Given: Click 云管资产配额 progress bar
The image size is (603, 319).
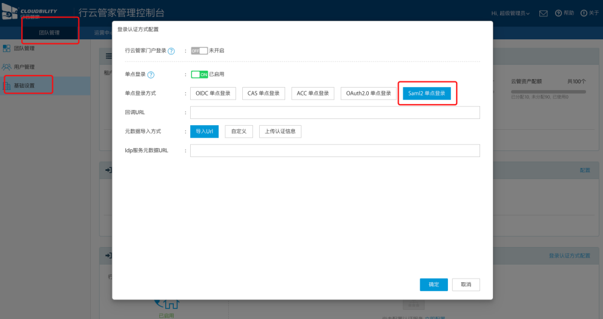Looking at the screenshot, I should (549, 92).
